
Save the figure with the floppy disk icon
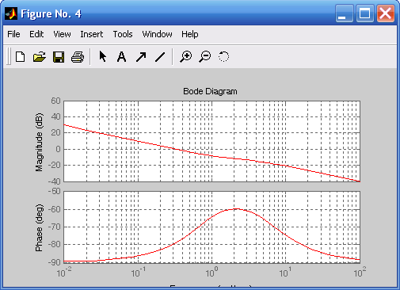(59, 57)
